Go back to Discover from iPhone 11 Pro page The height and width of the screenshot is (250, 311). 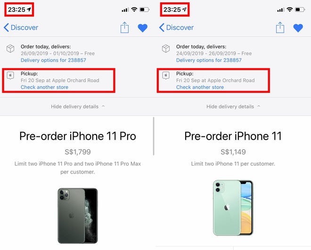click(21, 27)
